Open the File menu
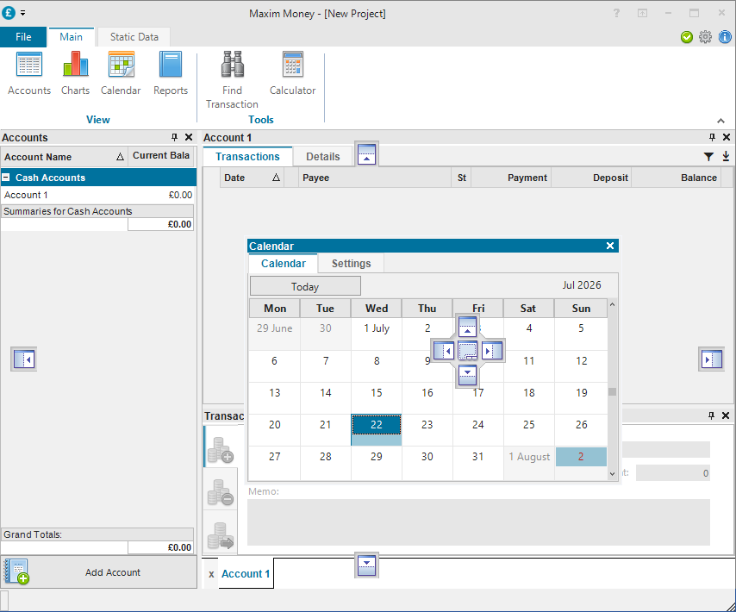 point(23,37)
